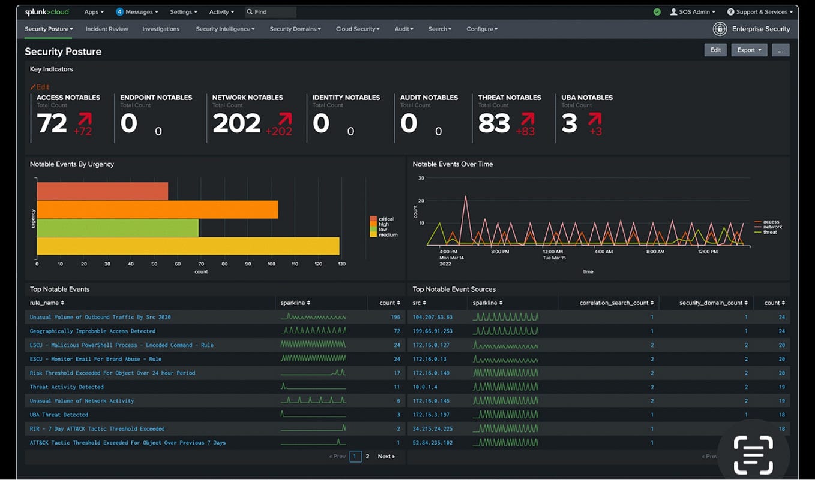Sort by the rule_name column header
This screenshot has width=815, height=480.
47,303
